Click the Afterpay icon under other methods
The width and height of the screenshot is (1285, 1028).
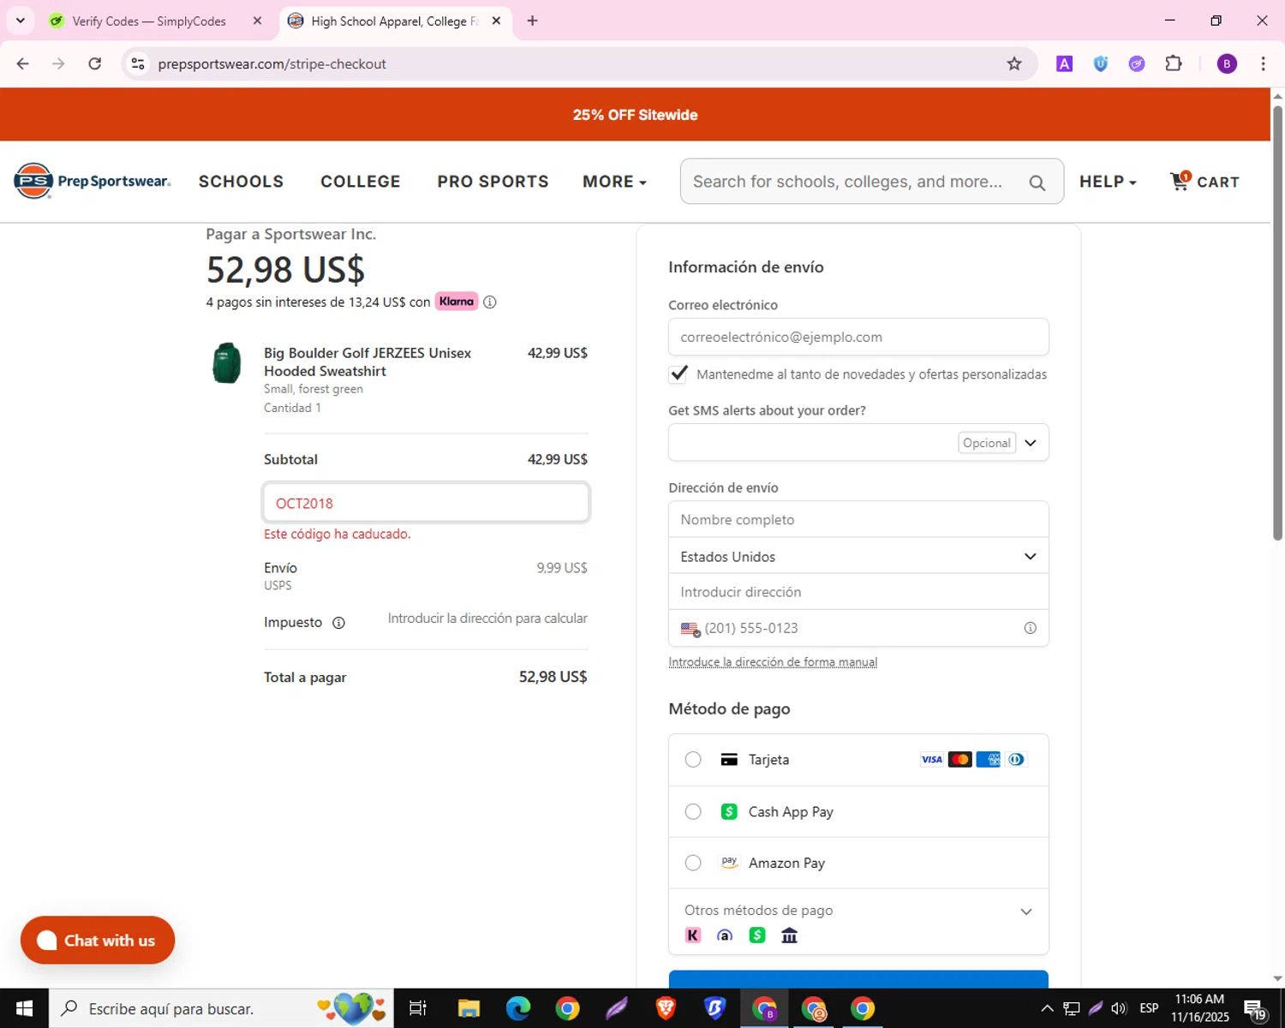point(725,935)
